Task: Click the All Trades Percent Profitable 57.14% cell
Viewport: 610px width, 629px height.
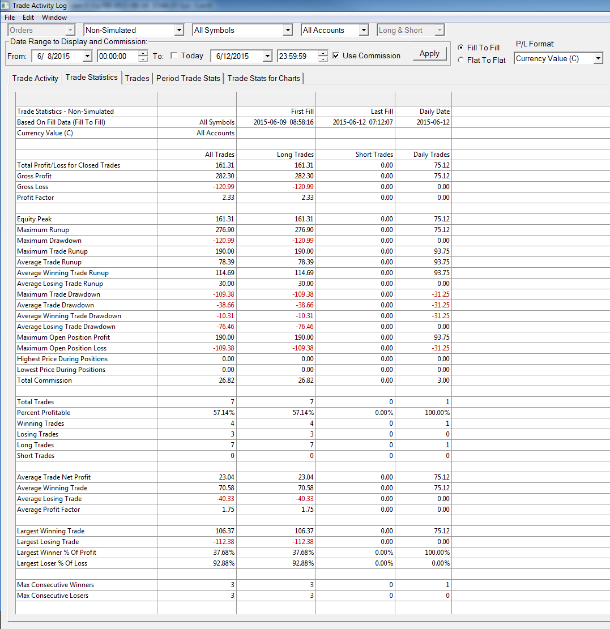Action: 224,413
